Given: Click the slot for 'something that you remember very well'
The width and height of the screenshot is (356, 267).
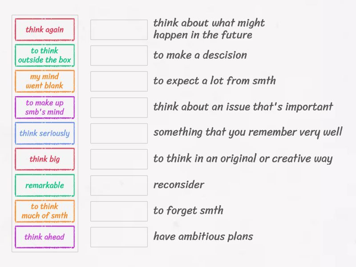Looking at the screenshot, I should pos(119,133).
